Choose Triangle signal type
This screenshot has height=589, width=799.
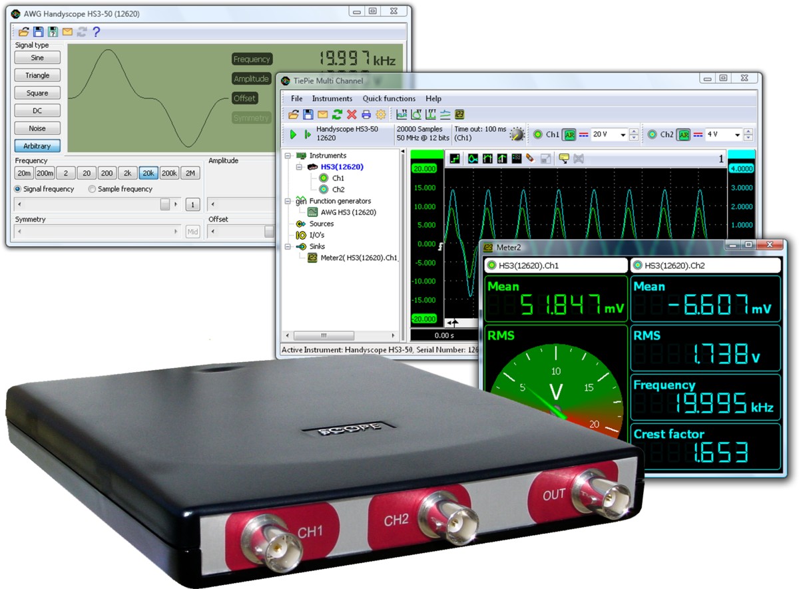coord(38,75)
